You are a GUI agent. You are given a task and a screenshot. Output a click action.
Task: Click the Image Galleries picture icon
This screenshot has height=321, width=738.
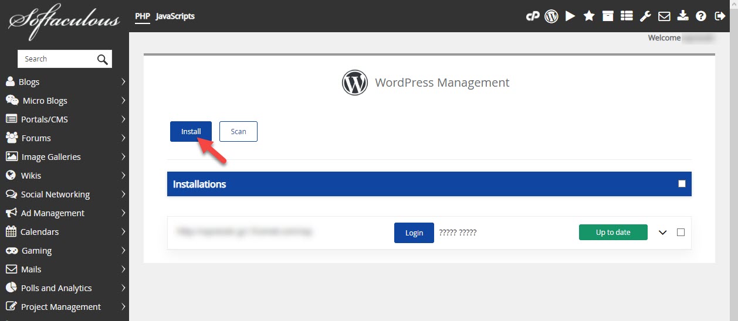pos(11,156)
